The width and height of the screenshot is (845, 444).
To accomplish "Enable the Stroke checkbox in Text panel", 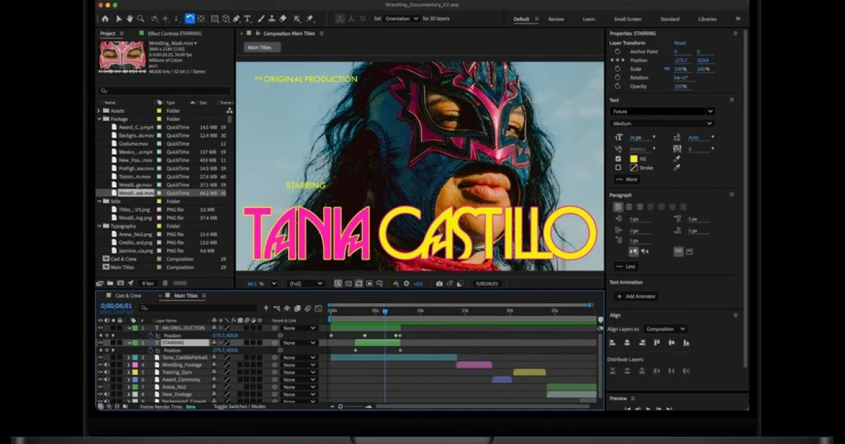I will point(618,168).
